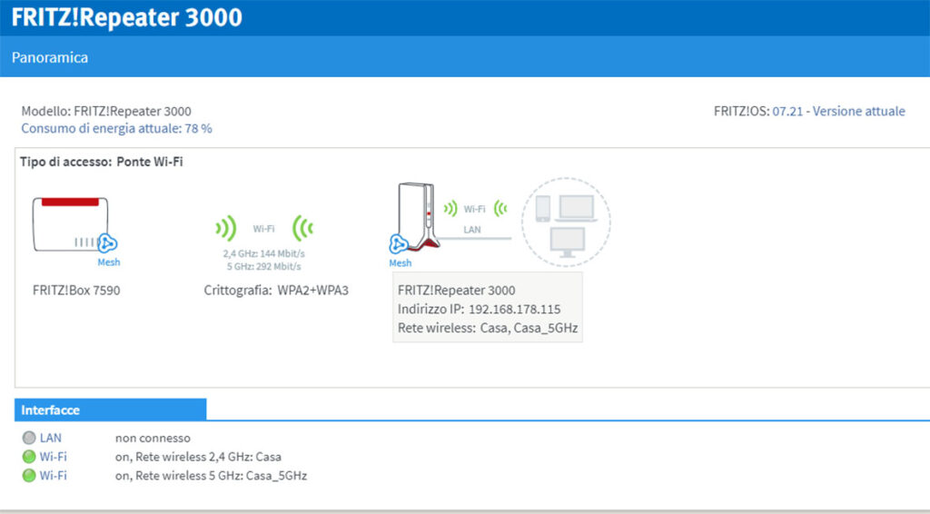Open the Wi-Fi link for the Casa_5GHz network
Screen dimensions: 930x514
(53, 476)
